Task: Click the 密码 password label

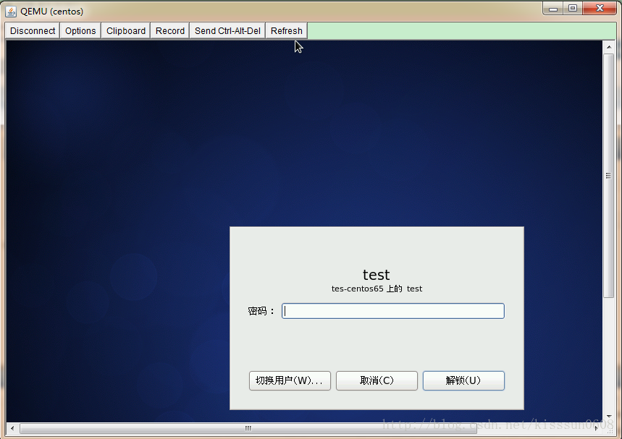Action: pyautogui.click(x=261, y=311)
